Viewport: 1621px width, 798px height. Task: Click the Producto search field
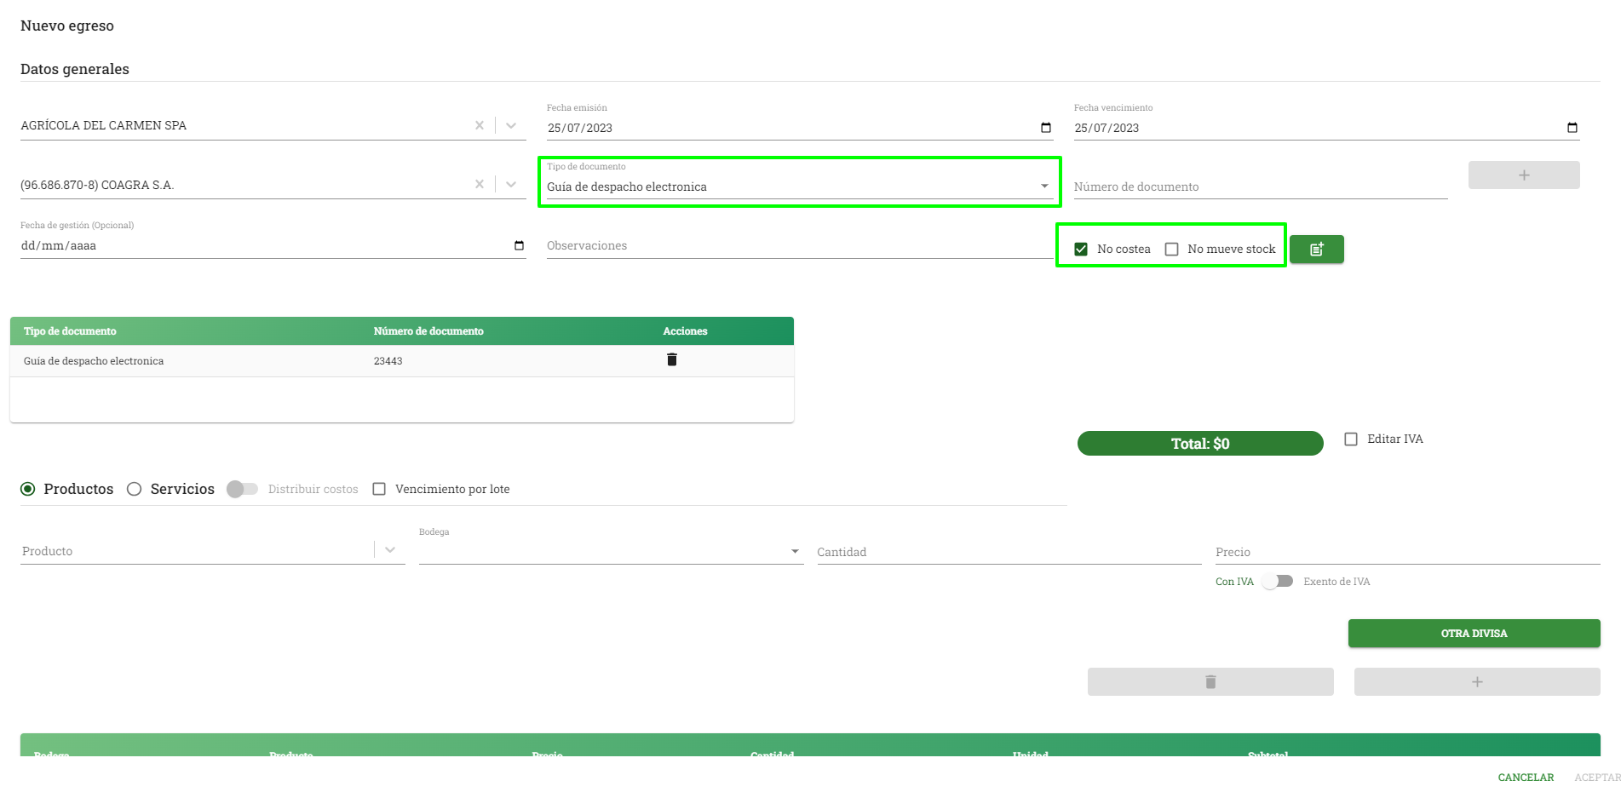pyautogui.click(x=196, y=551)
